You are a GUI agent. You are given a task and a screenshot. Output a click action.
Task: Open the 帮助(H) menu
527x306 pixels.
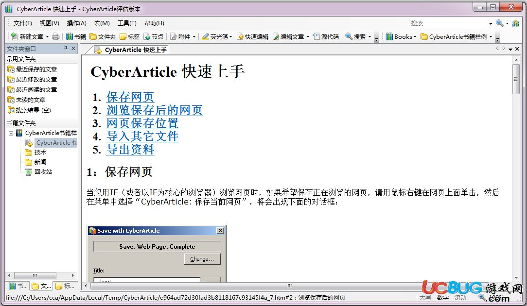154,23
